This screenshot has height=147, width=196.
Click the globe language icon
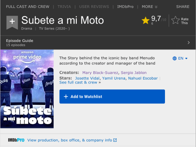tap(174, 58)
